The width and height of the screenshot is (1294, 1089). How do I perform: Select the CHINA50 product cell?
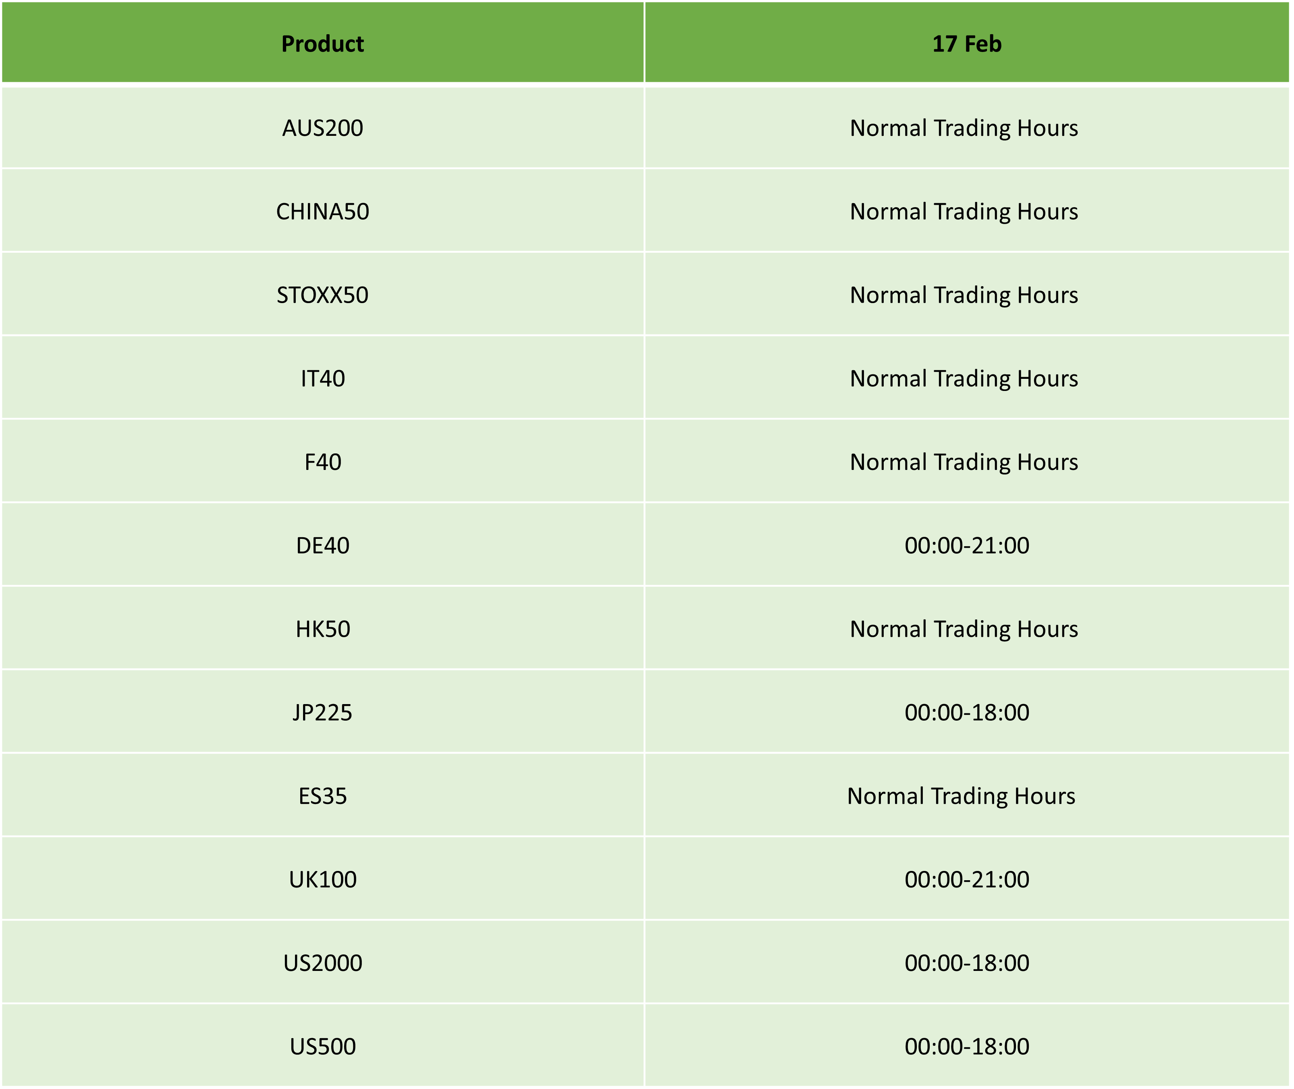tap(323, 211)
